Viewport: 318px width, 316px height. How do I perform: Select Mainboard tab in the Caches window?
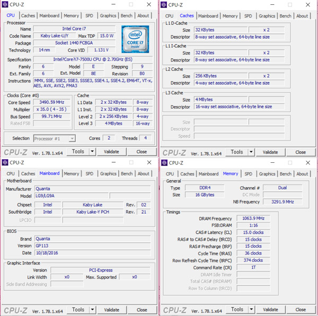[208, 16]
